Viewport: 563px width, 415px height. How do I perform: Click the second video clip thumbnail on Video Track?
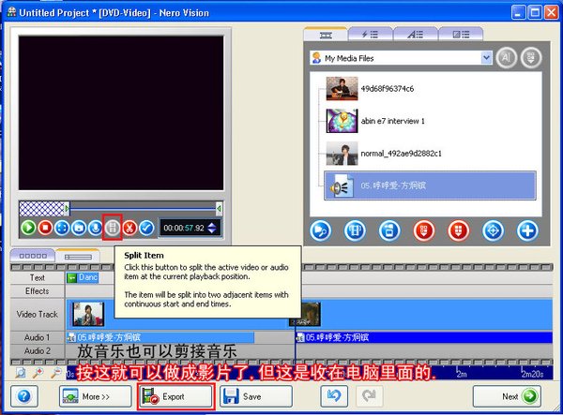coord(307,315)
